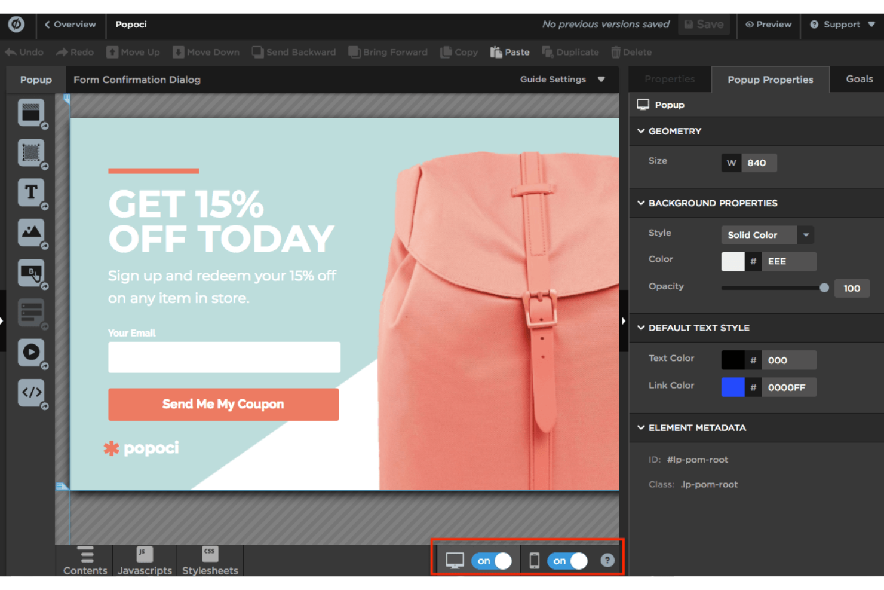Image resolution: width=884 pixels, height=590 pixels.
Task: Click the help question mark icon
Action: tap(607, 560)
